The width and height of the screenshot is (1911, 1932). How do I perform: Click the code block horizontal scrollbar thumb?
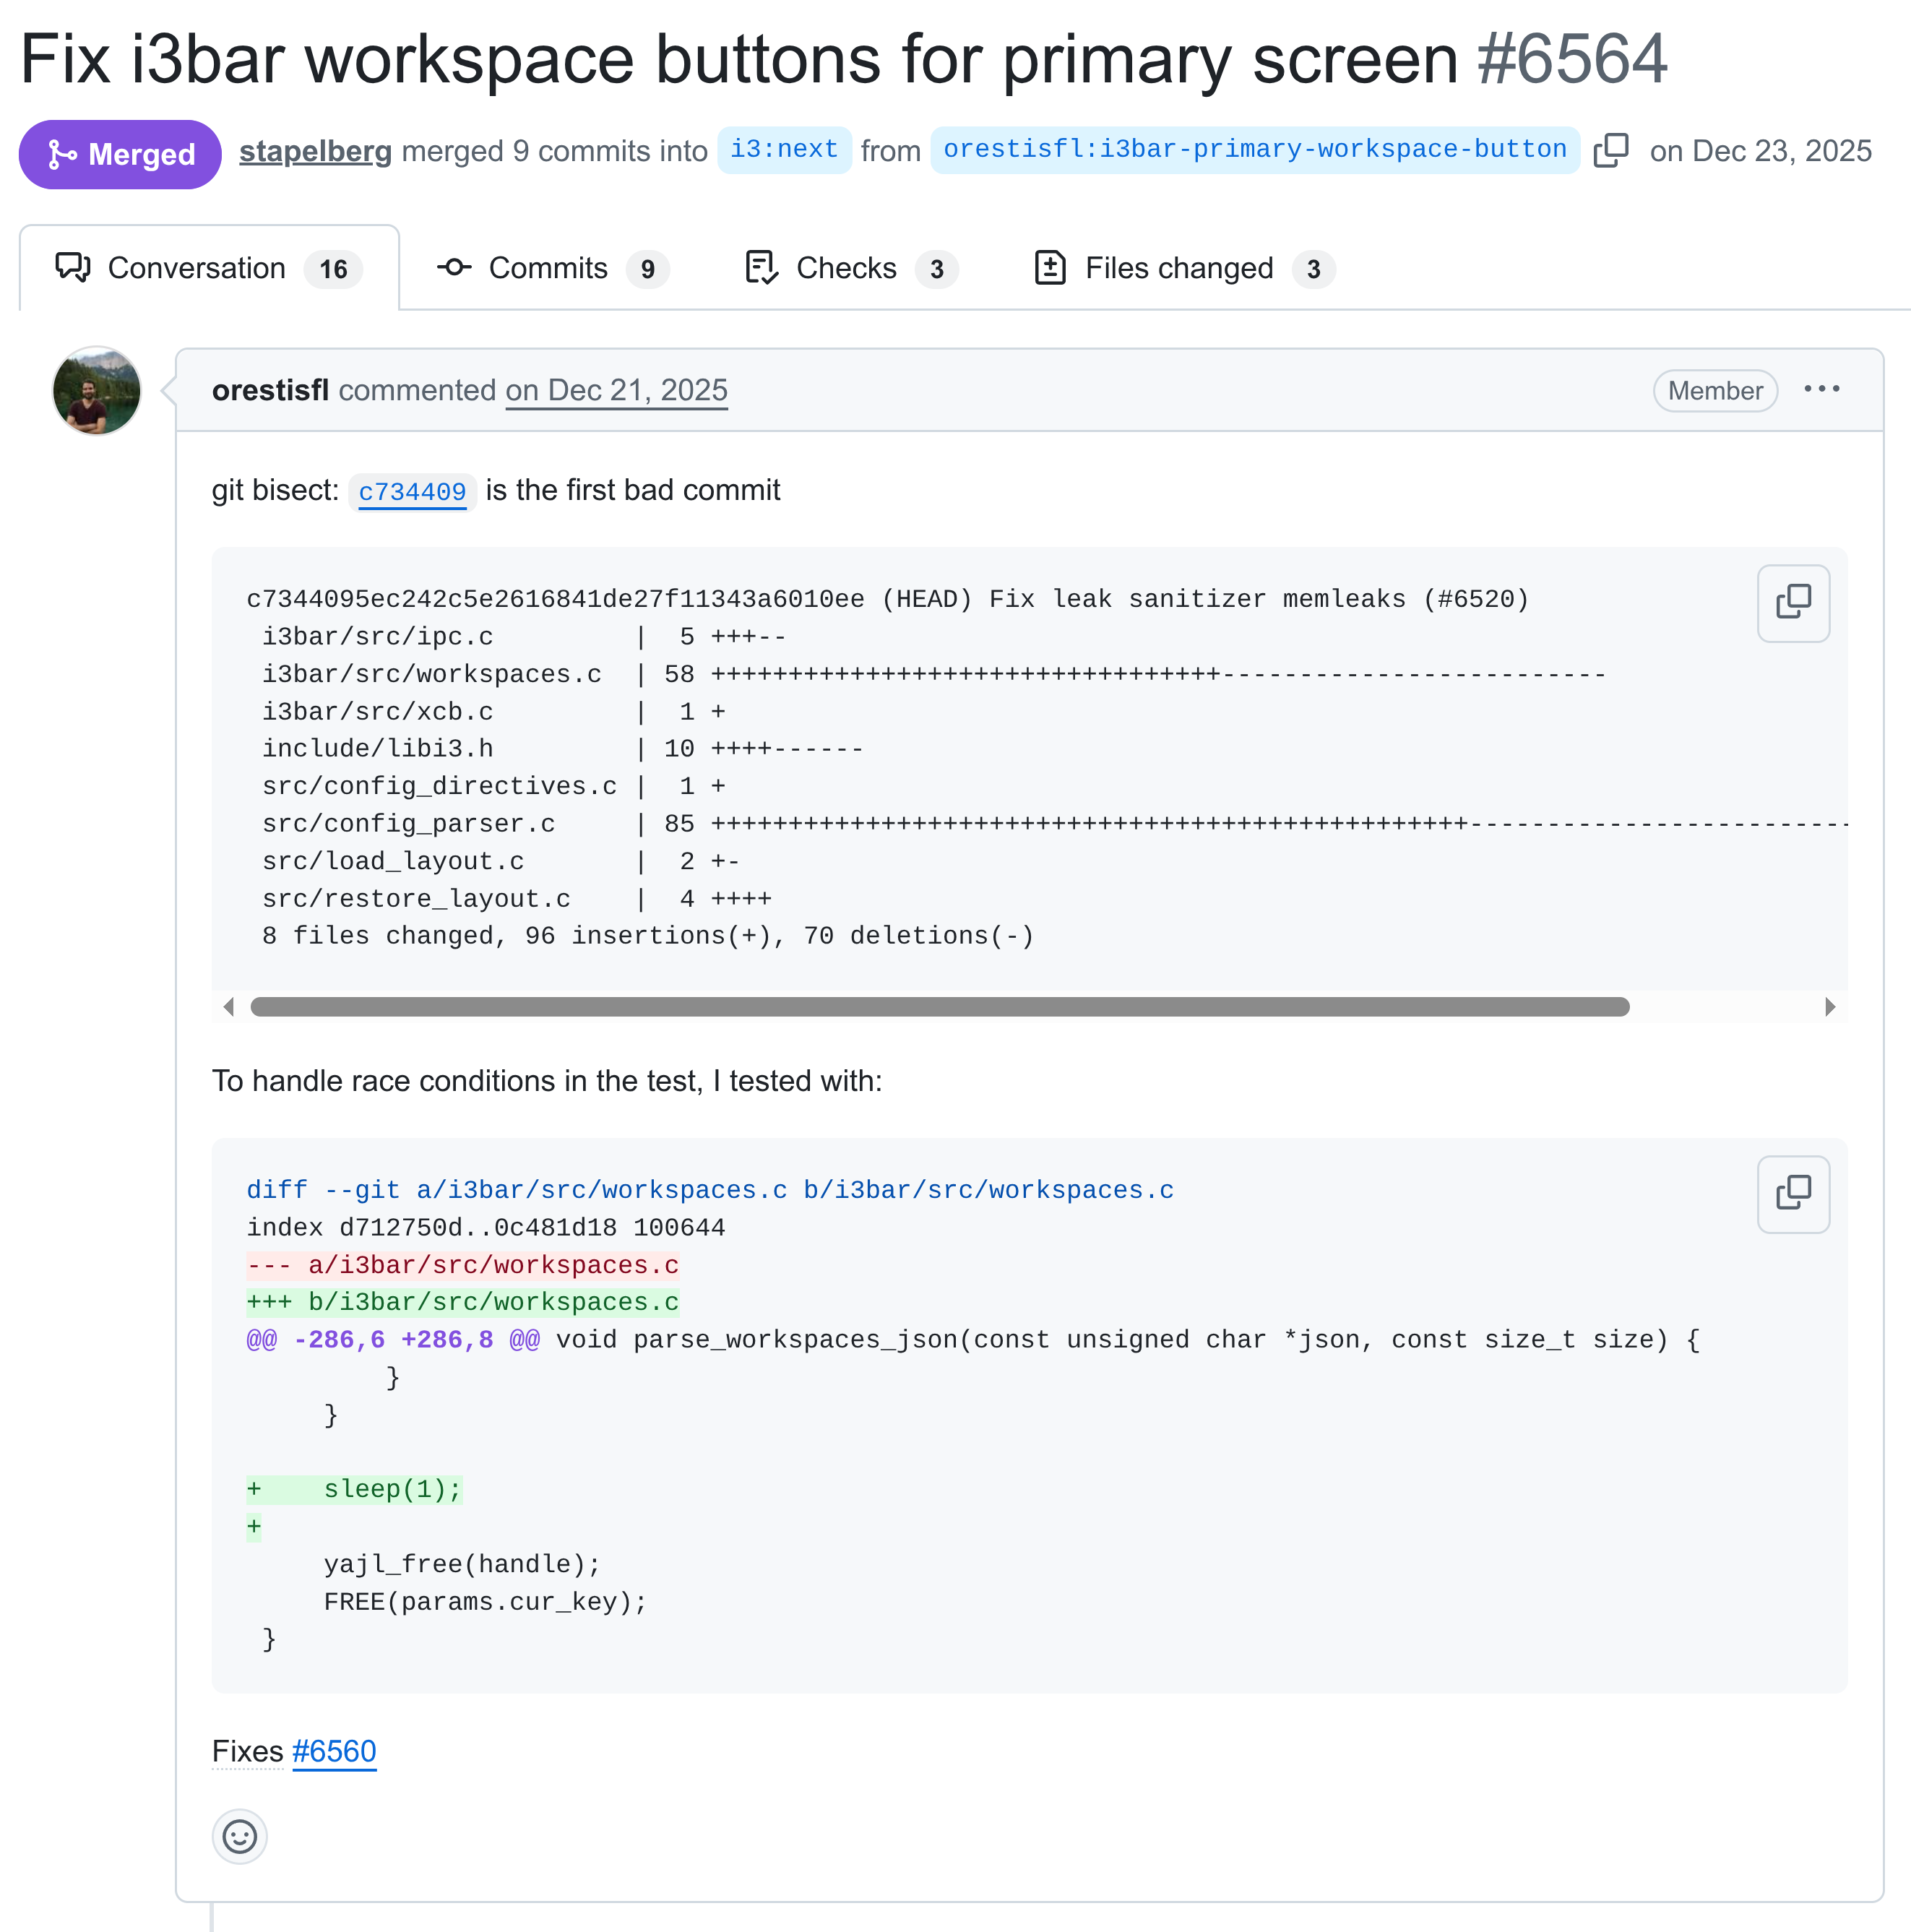click(x=939, y=1006)
